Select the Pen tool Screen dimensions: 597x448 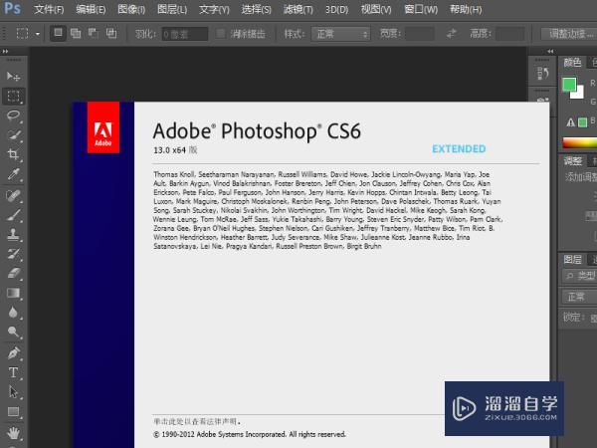[14, 353]
